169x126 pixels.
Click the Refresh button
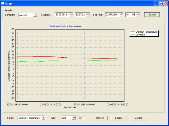click(x=100, y=118)
